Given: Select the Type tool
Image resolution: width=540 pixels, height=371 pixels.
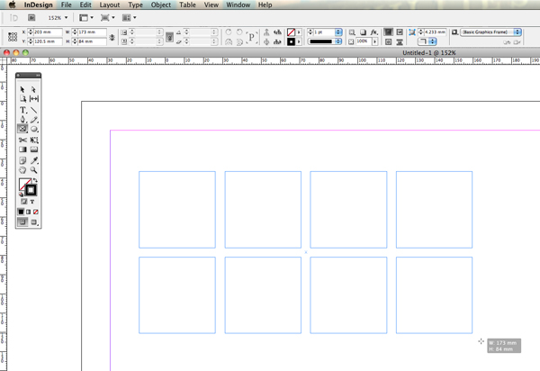Looking at the screenshot, I should (22, 110).
